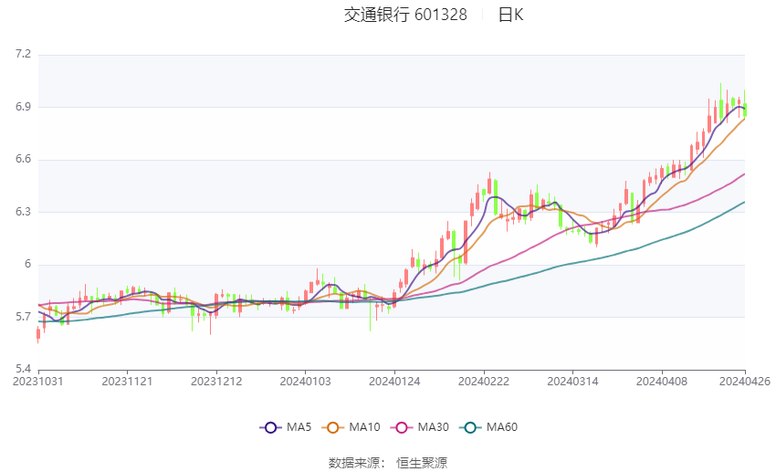Click the 20231031 date axis label
Screen dimensions: 776x472
point(38,382)
